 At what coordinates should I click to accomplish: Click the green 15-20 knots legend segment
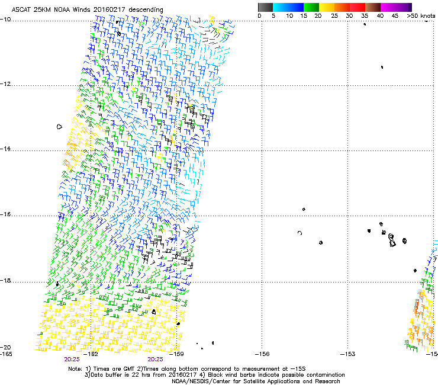tap(311, 7)
